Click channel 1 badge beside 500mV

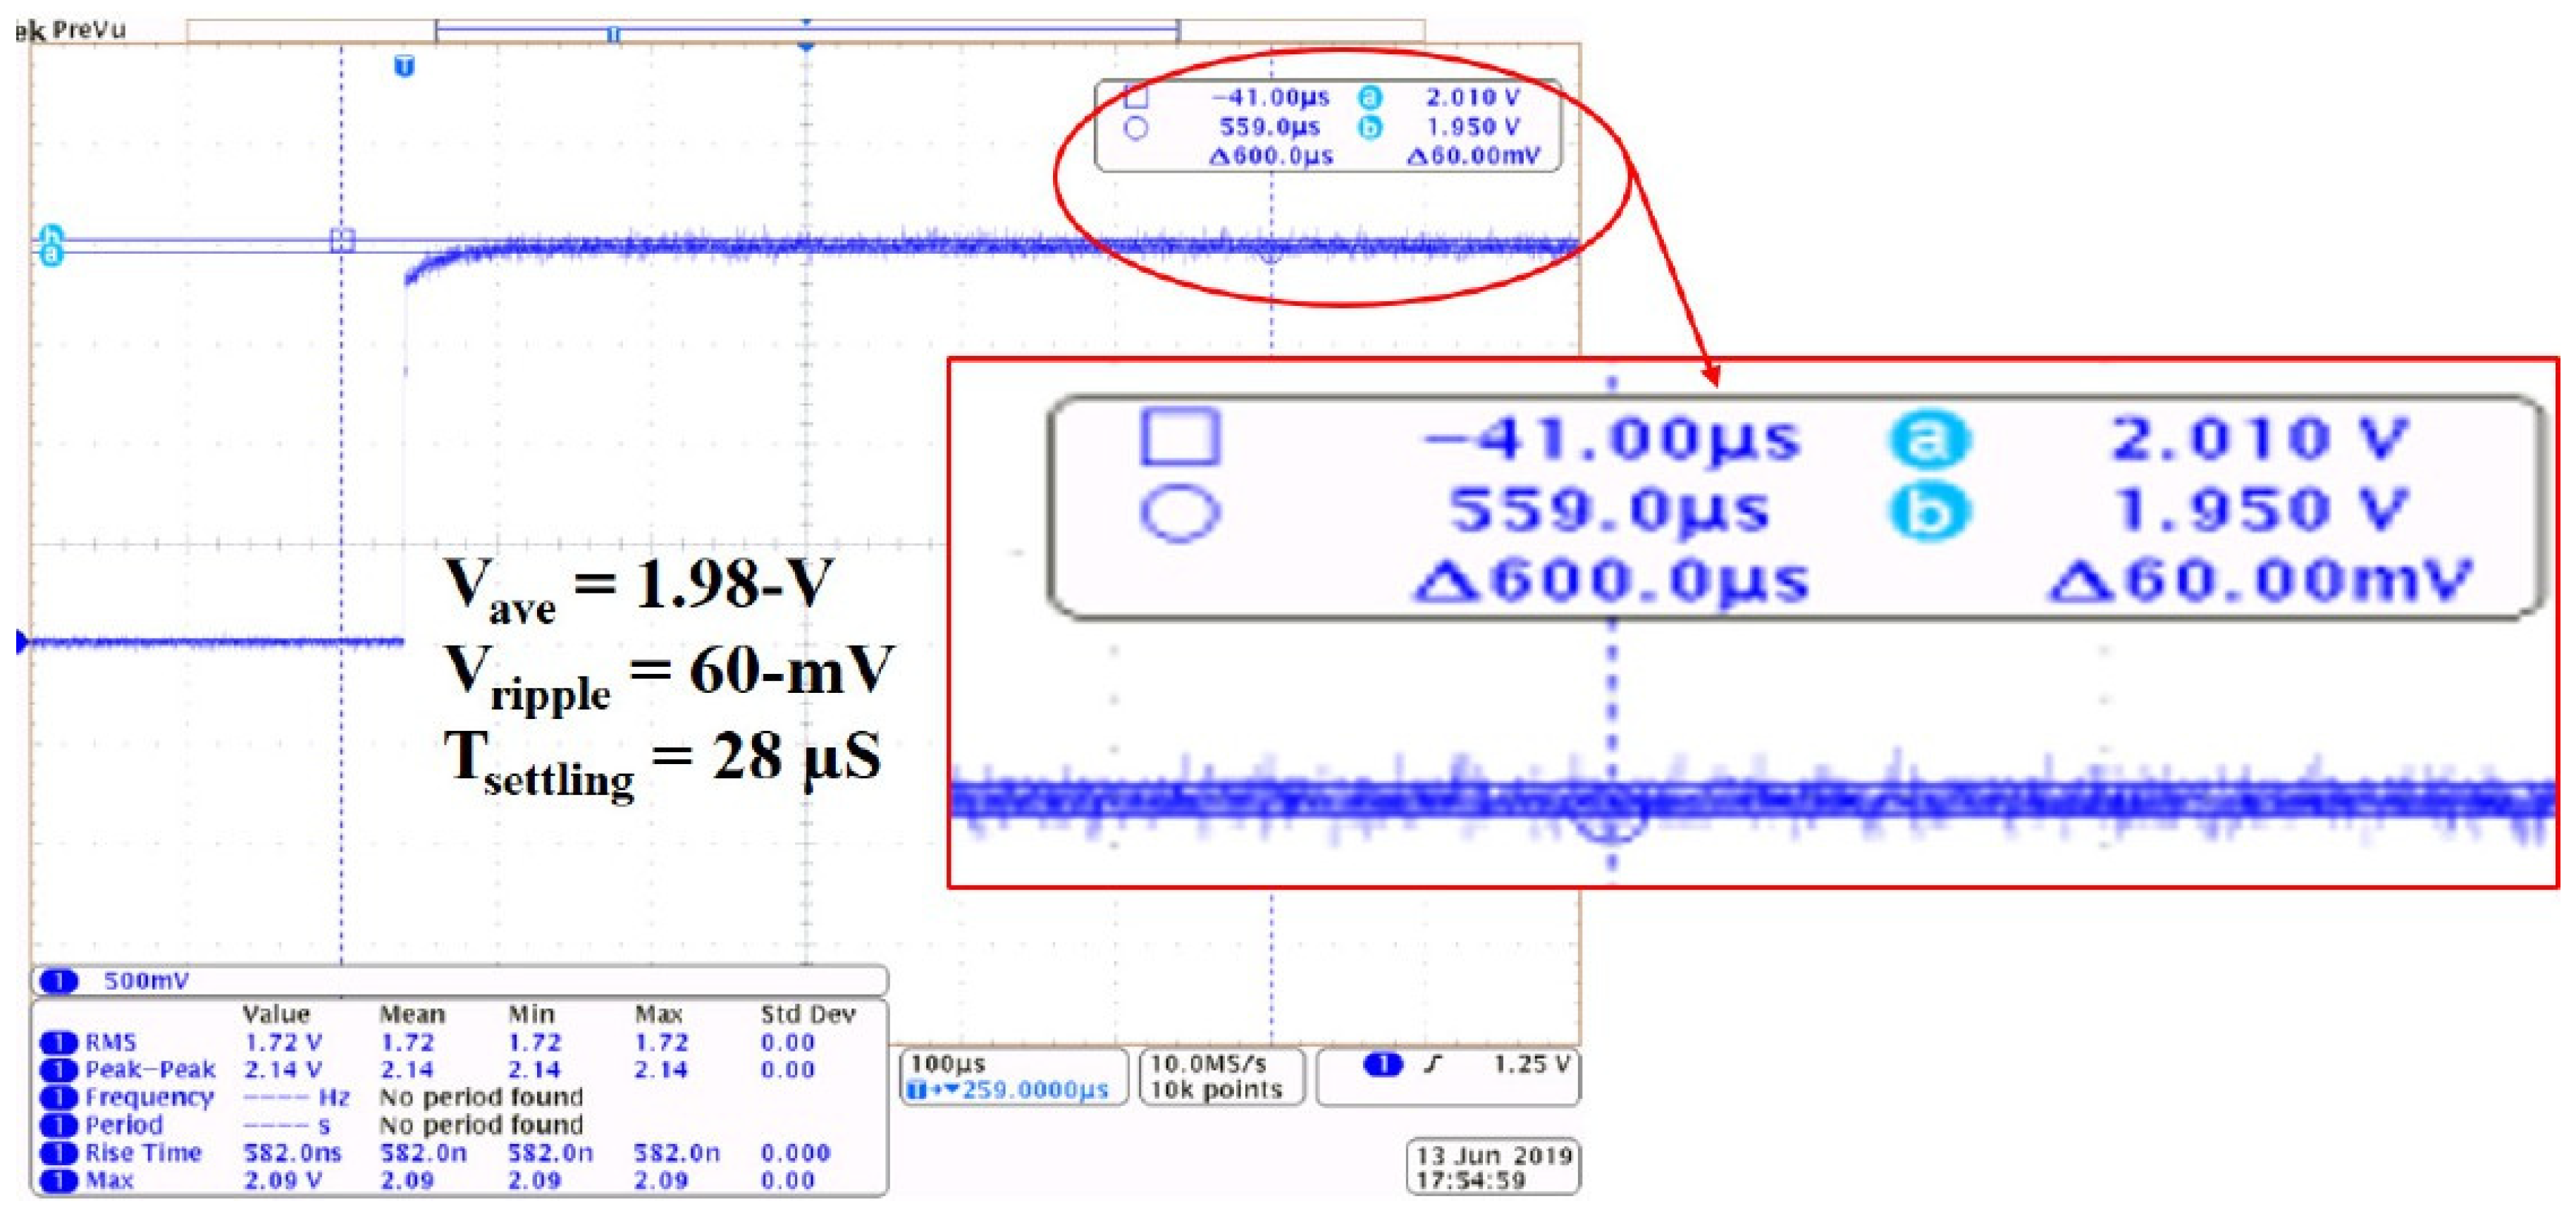point(60,981)
